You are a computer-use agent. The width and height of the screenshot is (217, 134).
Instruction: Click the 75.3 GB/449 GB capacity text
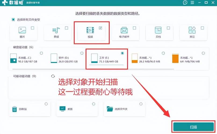click(109, 61)
